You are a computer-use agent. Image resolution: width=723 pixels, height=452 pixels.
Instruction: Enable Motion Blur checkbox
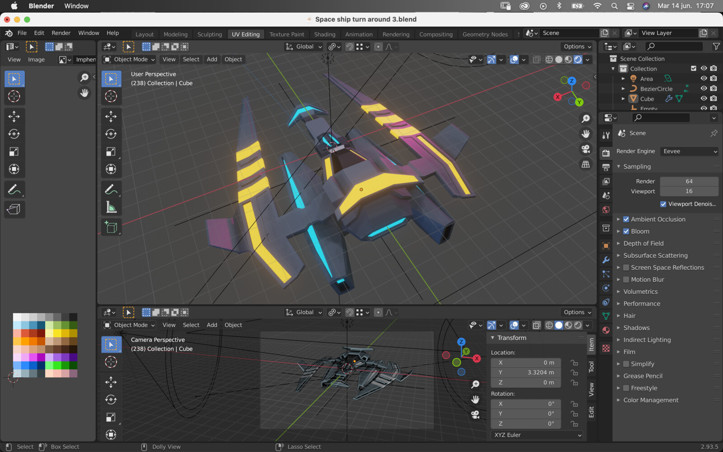click(x=626, y=280)
